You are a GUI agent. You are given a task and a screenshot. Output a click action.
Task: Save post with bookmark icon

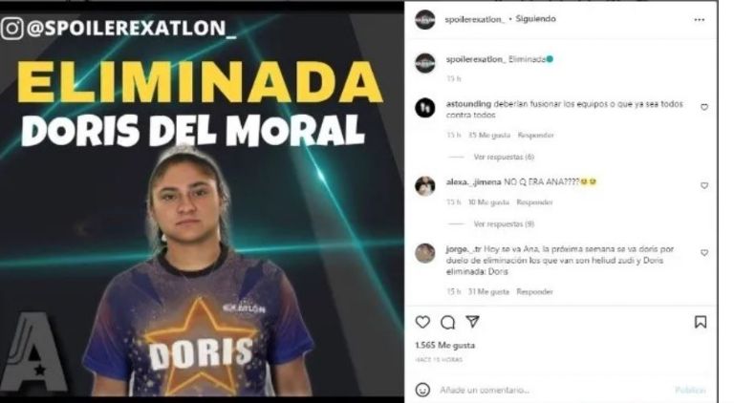pos(701,322)
